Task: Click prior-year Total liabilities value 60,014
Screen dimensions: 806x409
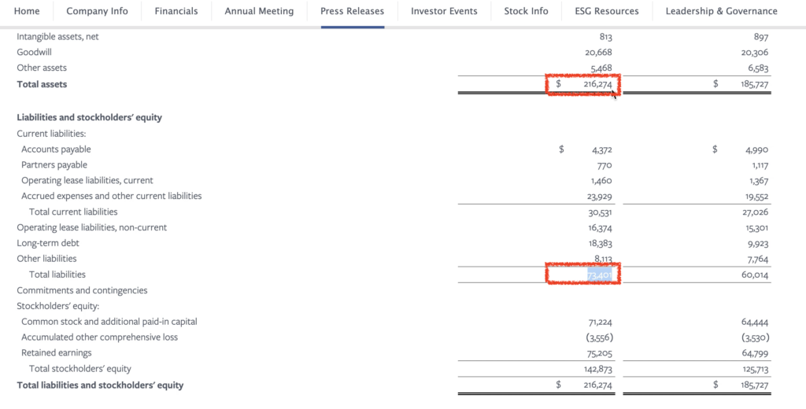Action: [x=755, y=275]
